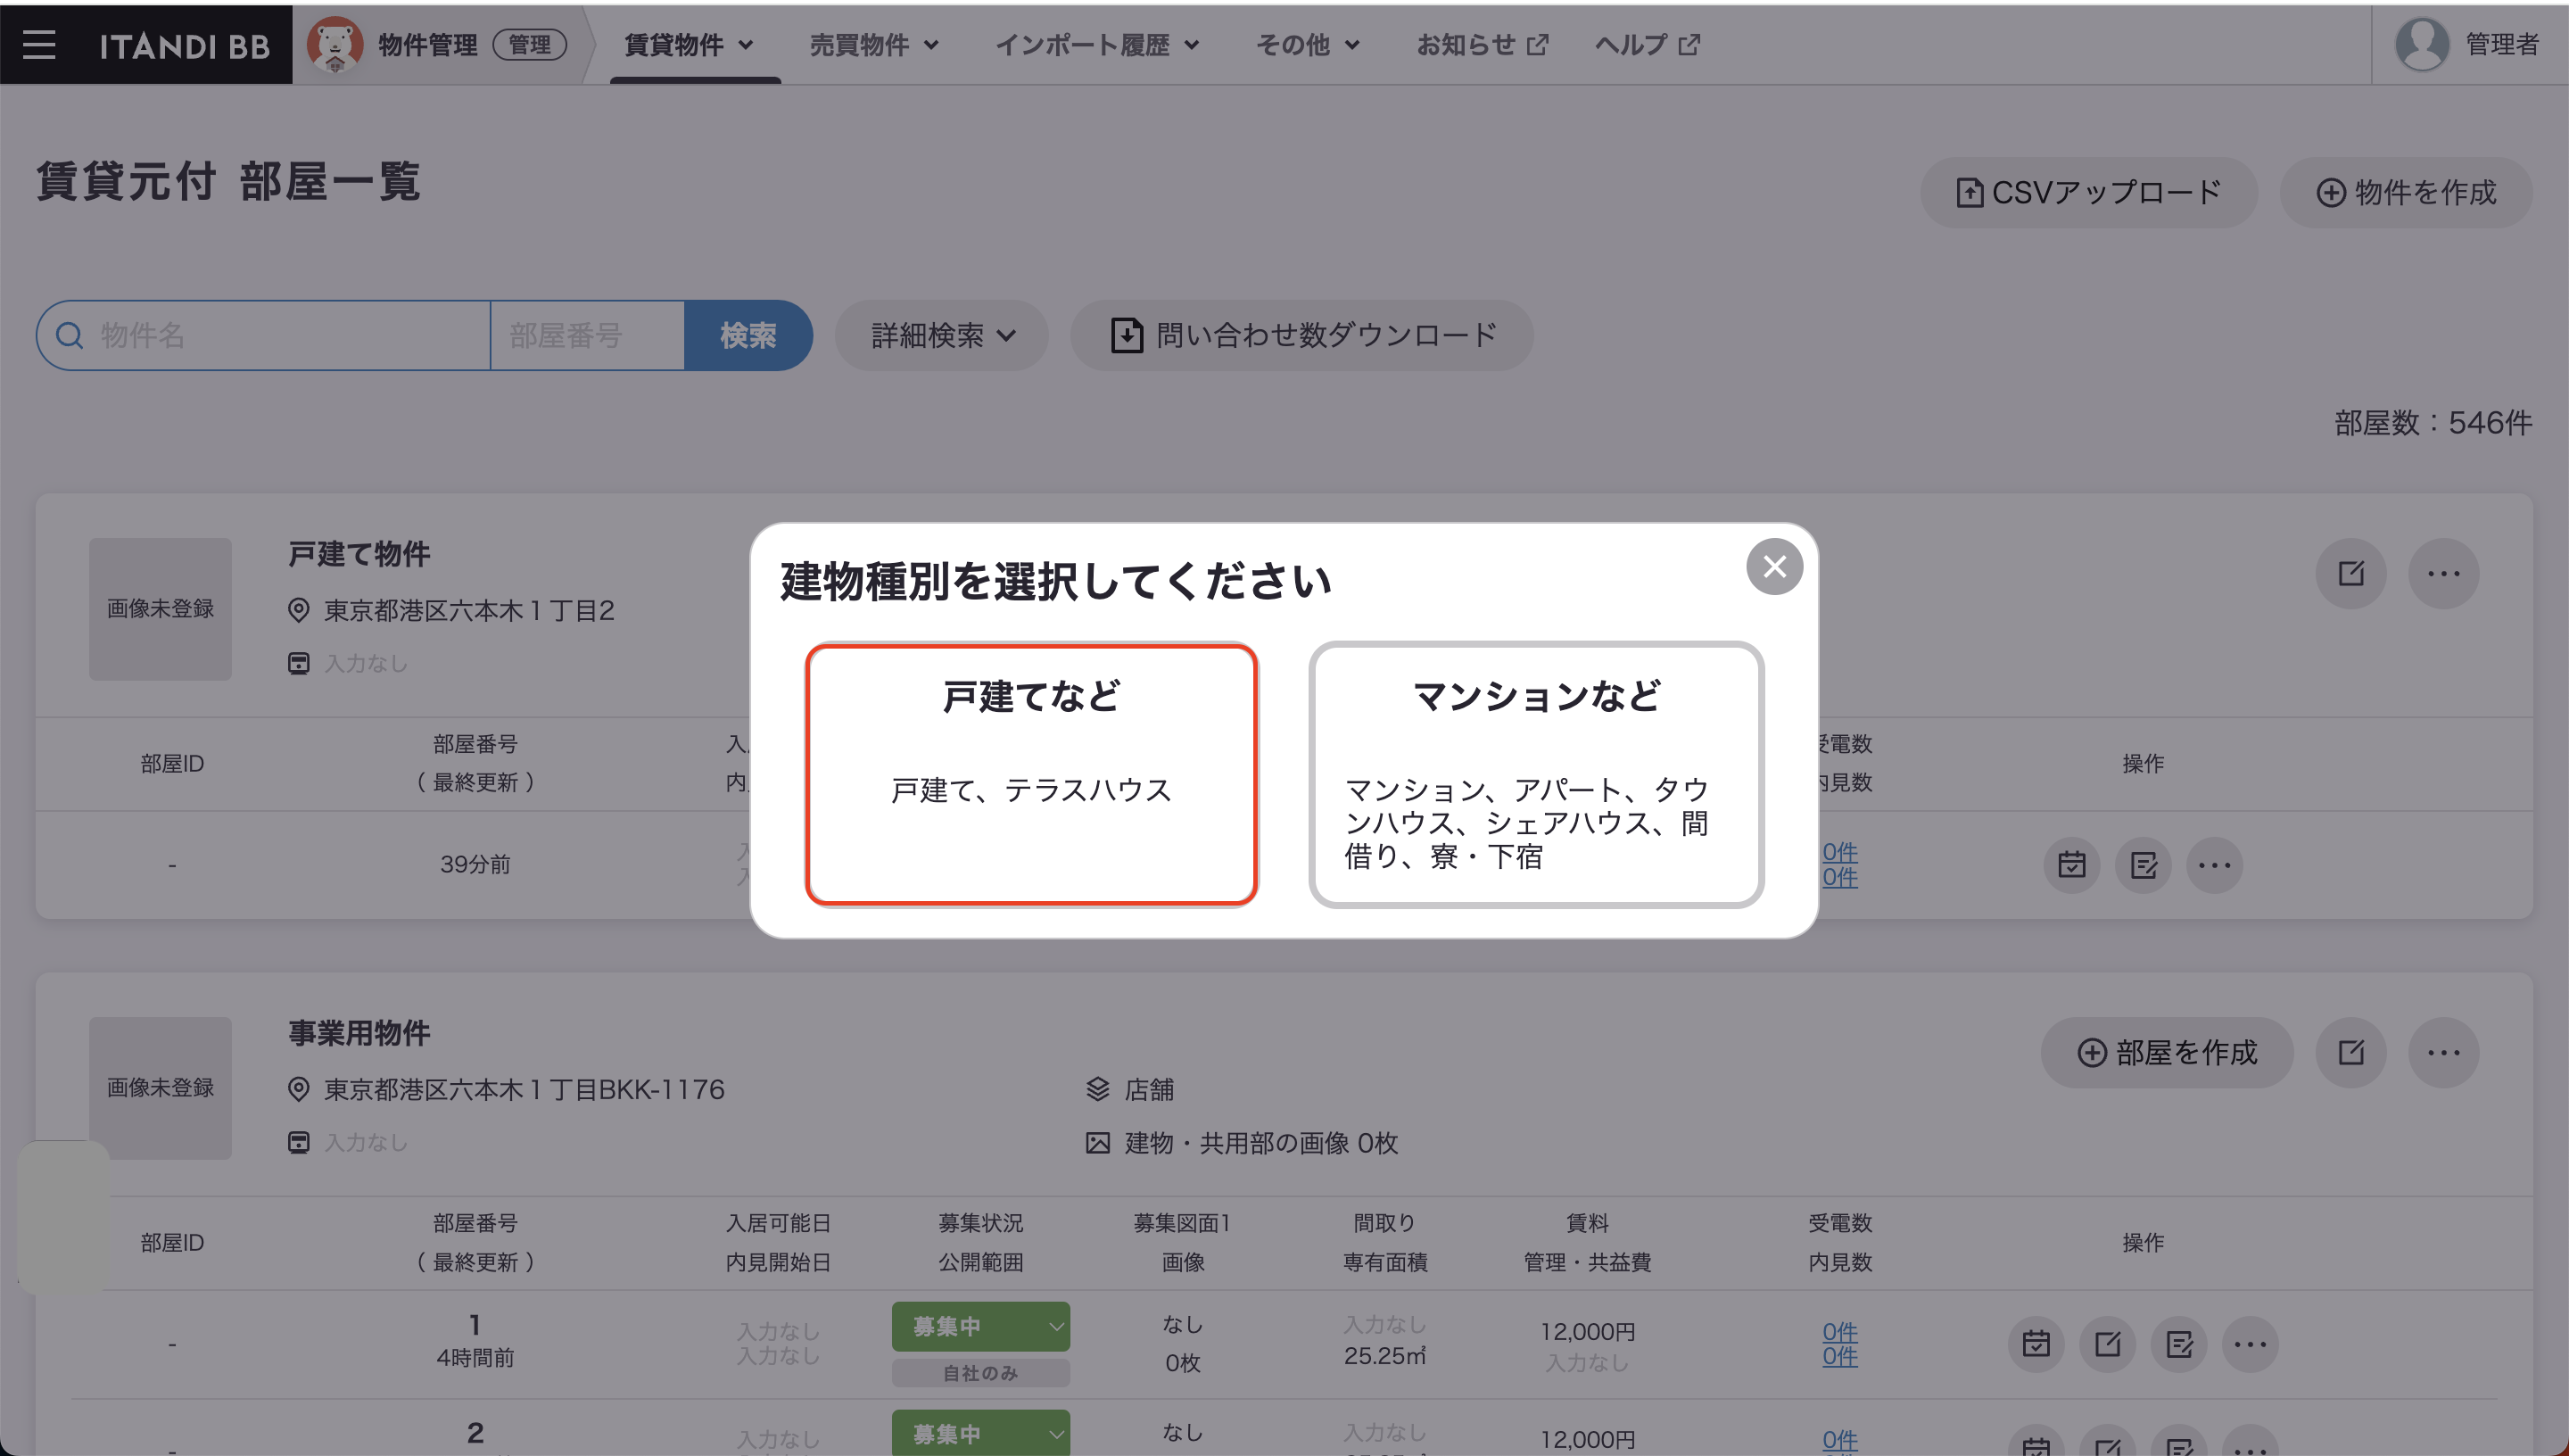Click the 部屋番号 input field
The image size is (2569, 1456).
tap(588, 336)
